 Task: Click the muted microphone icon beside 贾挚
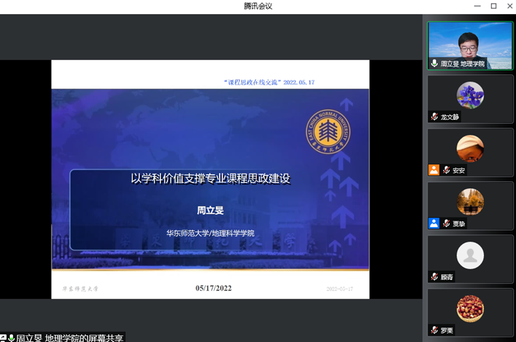pyautogui.click(x=446, y=224)
